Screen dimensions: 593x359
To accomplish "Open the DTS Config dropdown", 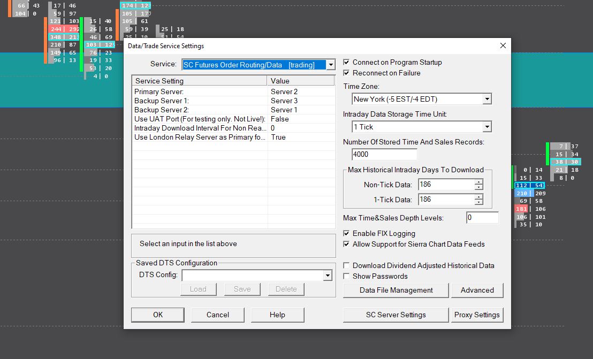I will tap(328, 275).
